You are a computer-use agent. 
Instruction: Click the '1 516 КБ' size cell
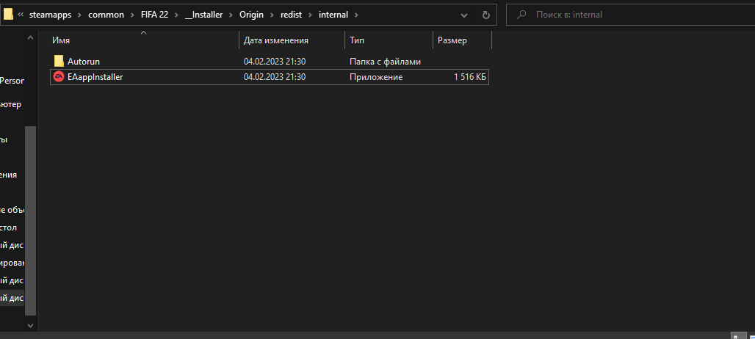click(470, 77)
